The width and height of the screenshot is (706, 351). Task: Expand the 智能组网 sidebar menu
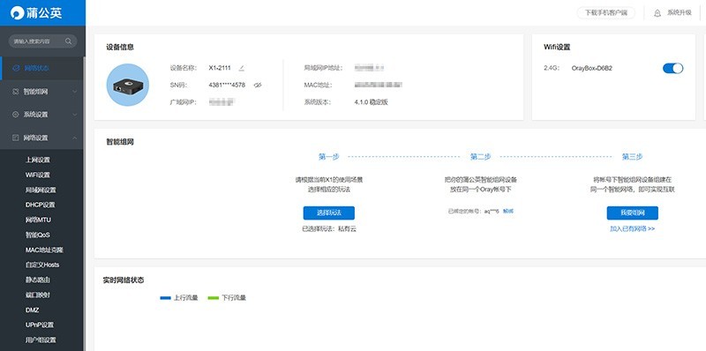click(x=41, y=92)
